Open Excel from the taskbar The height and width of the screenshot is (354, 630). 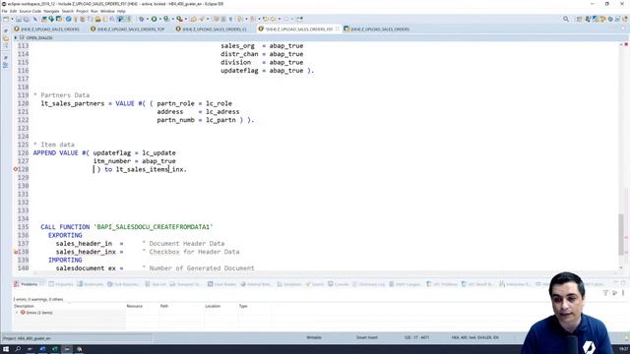coord(55,349)
